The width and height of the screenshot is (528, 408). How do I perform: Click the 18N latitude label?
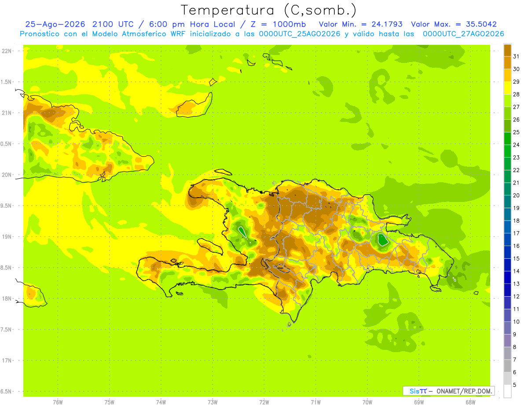(x=7, y=298)
